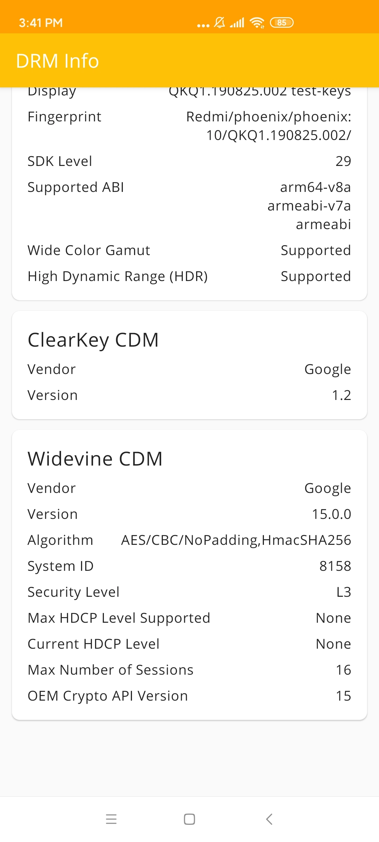Tap the Algorithm AES/CBC/NoPadding value

[x=236, y=540]
